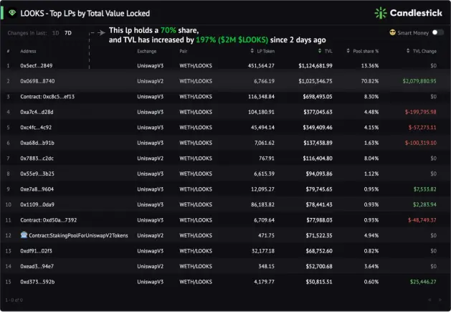Open address 0x55e9...3b25
The width and height of the screenshot is (451, 312).
coord(37,174)
